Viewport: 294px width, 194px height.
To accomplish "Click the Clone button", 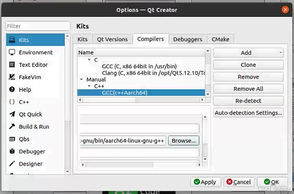I will click(248, 65).
